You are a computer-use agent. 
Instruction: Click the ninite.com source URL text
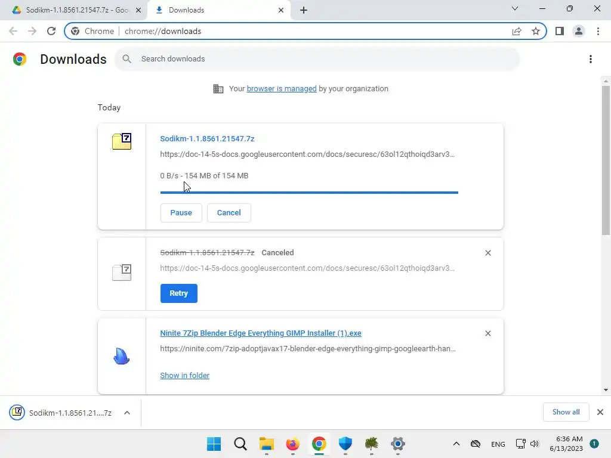(308, 348)
